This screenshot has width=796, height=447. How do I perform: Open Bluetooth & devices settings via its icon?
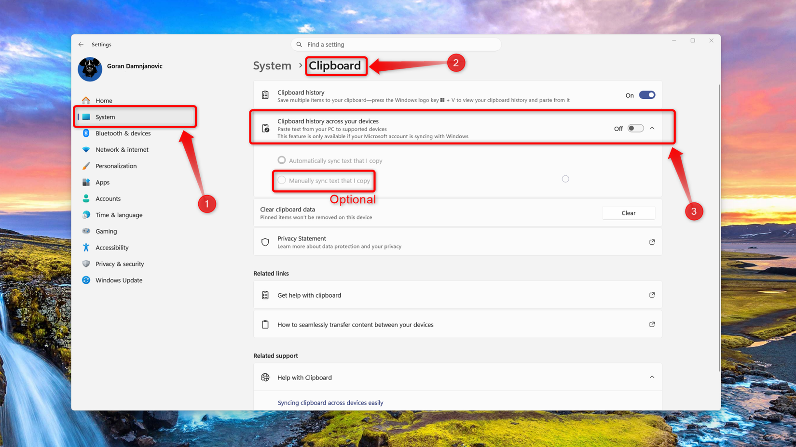(86, 133)
